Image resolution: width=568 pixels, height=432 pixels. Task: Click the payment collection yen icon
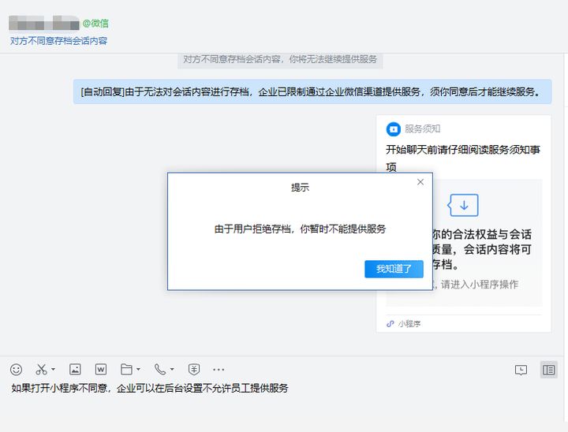[194, 369]
